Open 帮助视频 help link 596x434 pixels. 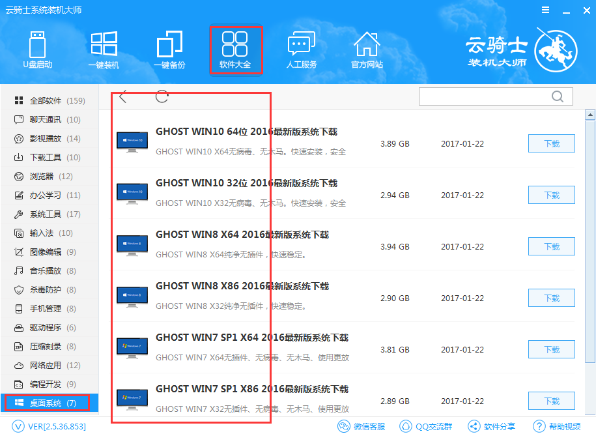(557, 426)
